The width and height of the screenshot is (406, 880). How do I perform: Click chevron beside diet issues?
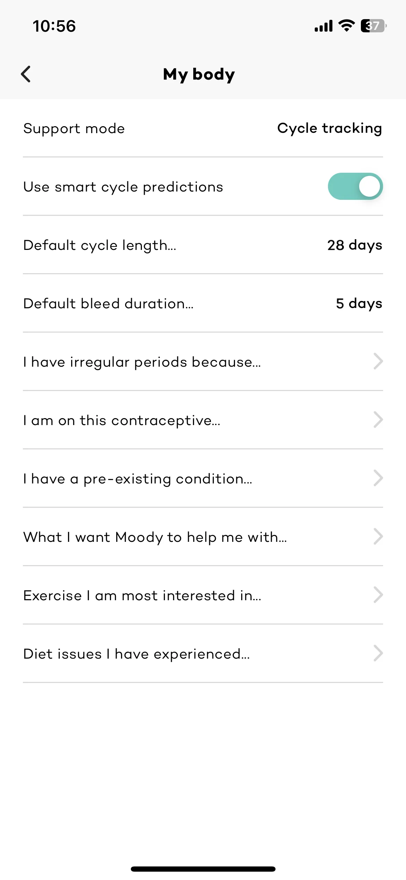[x=378, y=653]
